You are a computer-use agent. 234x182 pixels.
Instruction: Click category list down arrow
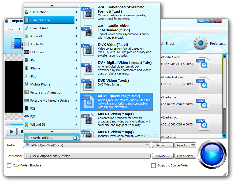(x=52, y=132)
